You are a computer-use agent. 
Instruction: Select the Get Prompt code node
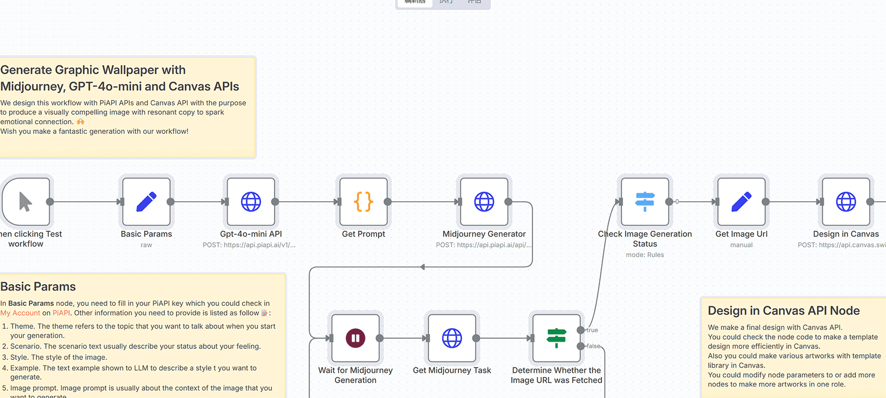[363, 202]
